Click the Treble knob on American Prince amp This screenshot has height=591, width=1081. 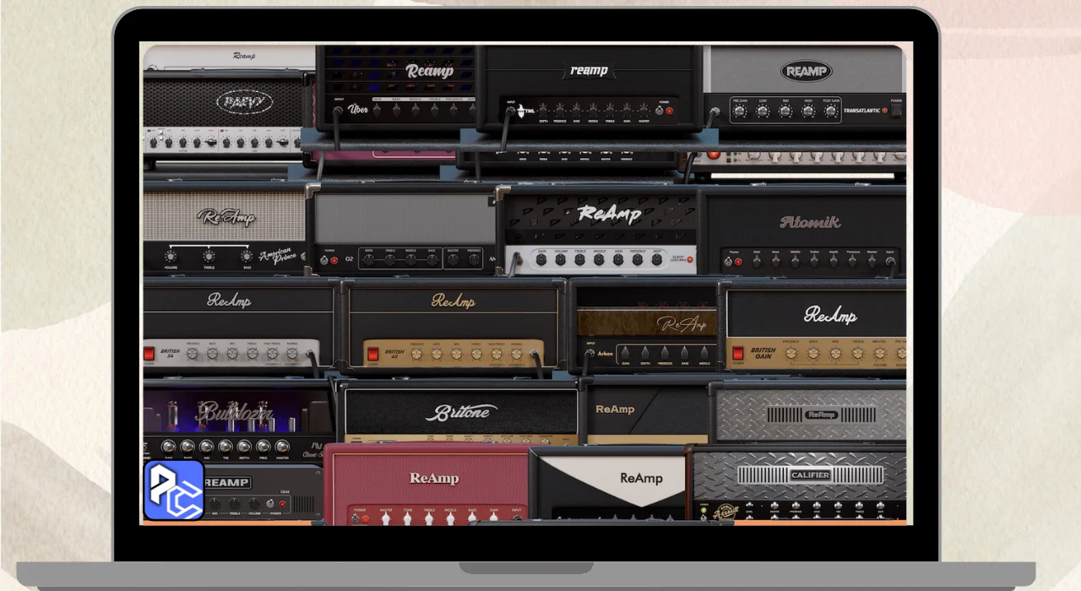click(x=209, y=256)
